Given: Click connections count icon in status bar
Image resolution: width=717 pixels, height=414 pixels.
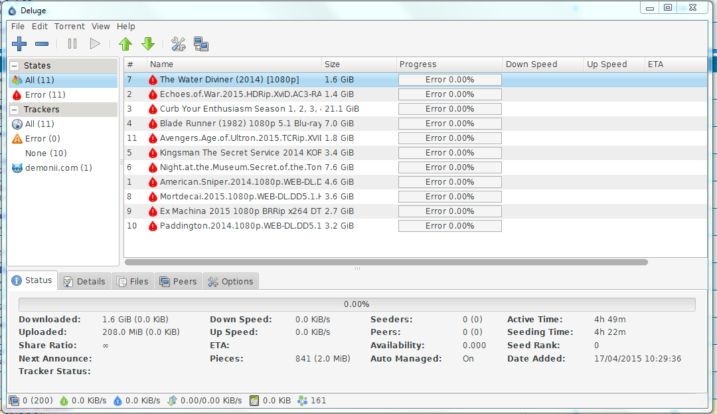Looking at the screenshot, I should coord(14,401).
